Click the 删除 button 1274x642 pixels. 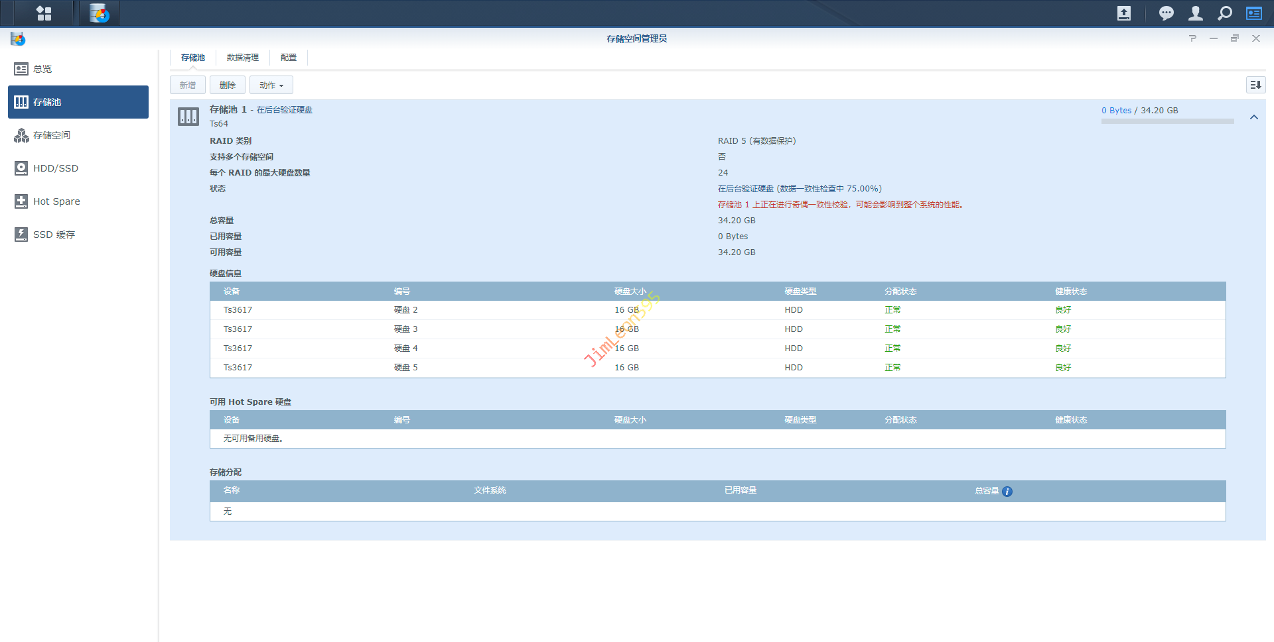[227, 85]
